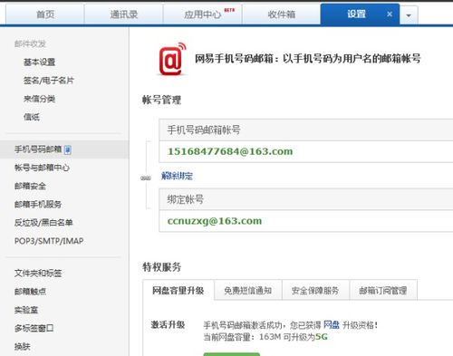The image size is (453, 356).
Task: Click the chain link icon near 解除绑定
Action: pyautogui.click(x=146, y=178)
